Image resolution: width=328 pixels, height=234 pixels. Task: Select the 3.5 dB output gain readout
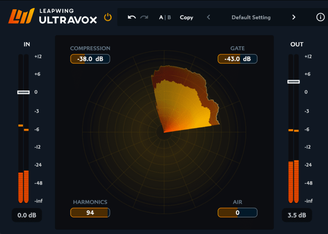point(297,215)
